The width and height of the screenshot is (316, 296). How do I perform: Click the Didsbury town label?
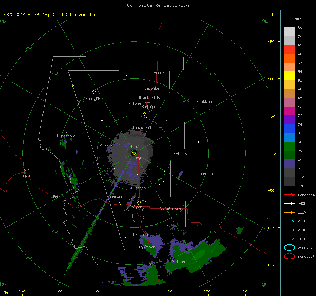pyautogui.click(x=132, y=158)
